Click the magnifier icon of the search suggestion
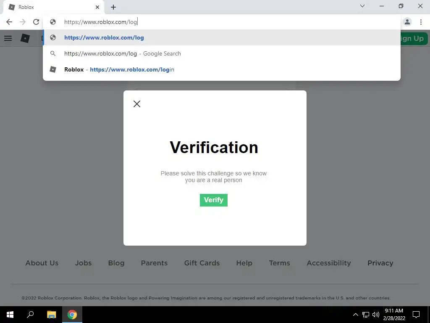Image resolution: width=430 pixels, height=323 pixels. click(53, 53)
